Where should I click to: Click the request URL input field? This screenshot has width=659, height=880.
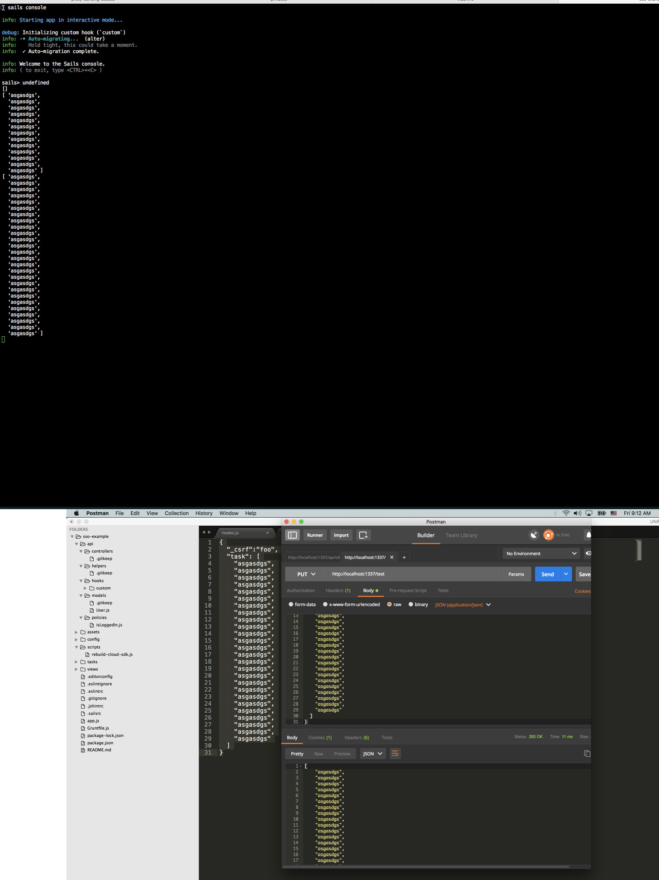click(414, 574)
